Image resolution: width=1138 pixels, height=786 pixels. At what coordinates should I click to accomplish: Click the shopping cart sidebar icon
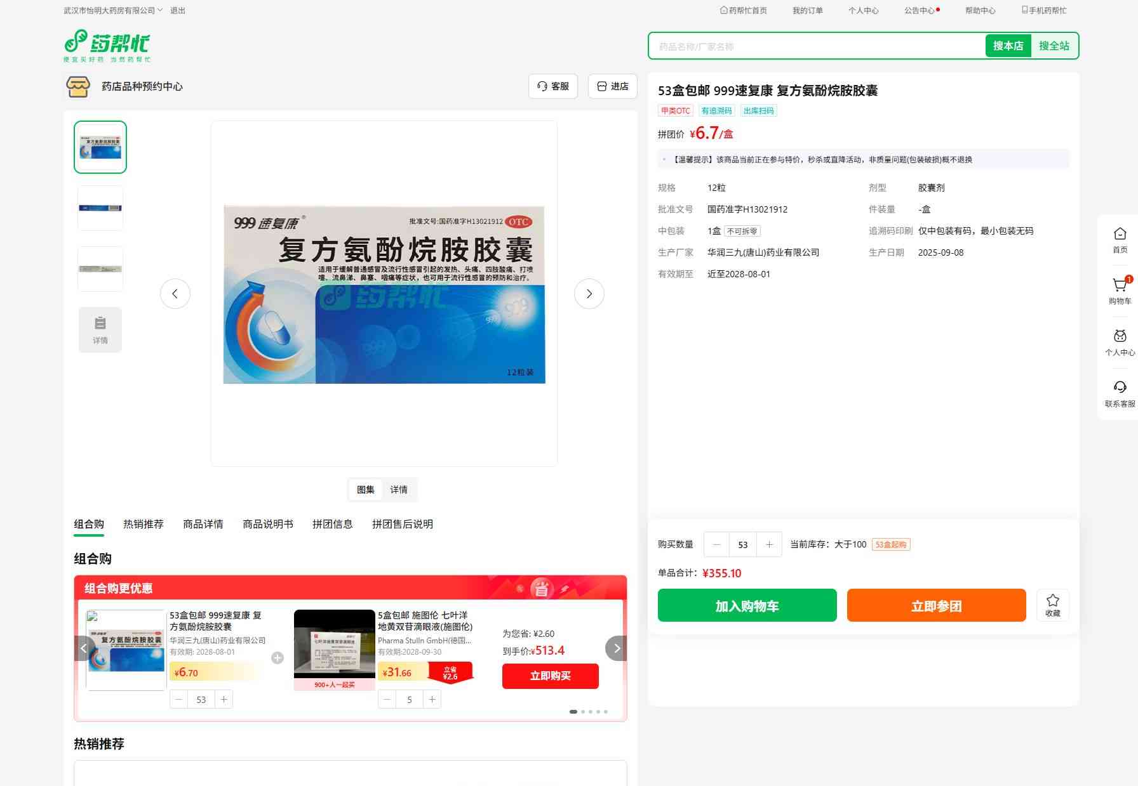pos(1120,286)
